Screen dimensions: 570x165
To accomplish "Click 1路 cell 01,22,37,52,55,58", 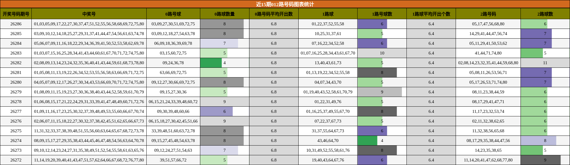I will [328, 24].
